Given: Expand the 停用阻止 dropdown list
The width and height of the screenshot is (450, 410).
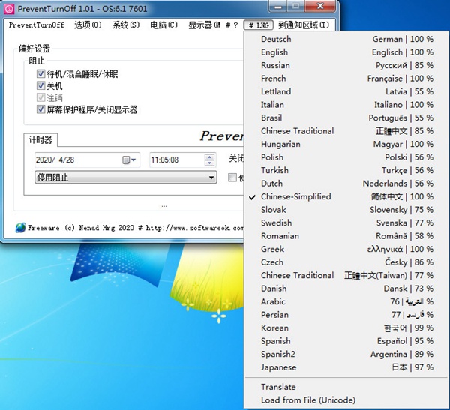Looking at the screenshot, I should click(x=126, y=178).
